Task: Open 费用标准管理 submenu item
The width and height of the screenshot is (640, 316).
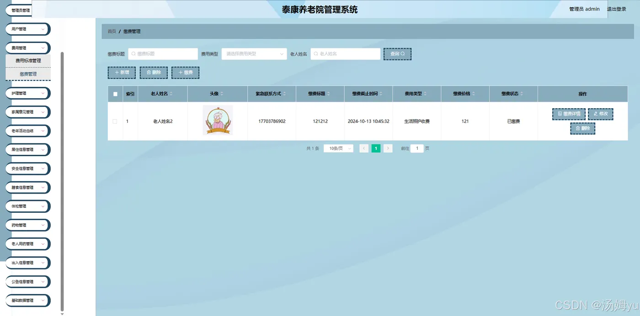Action: (28, 61)
